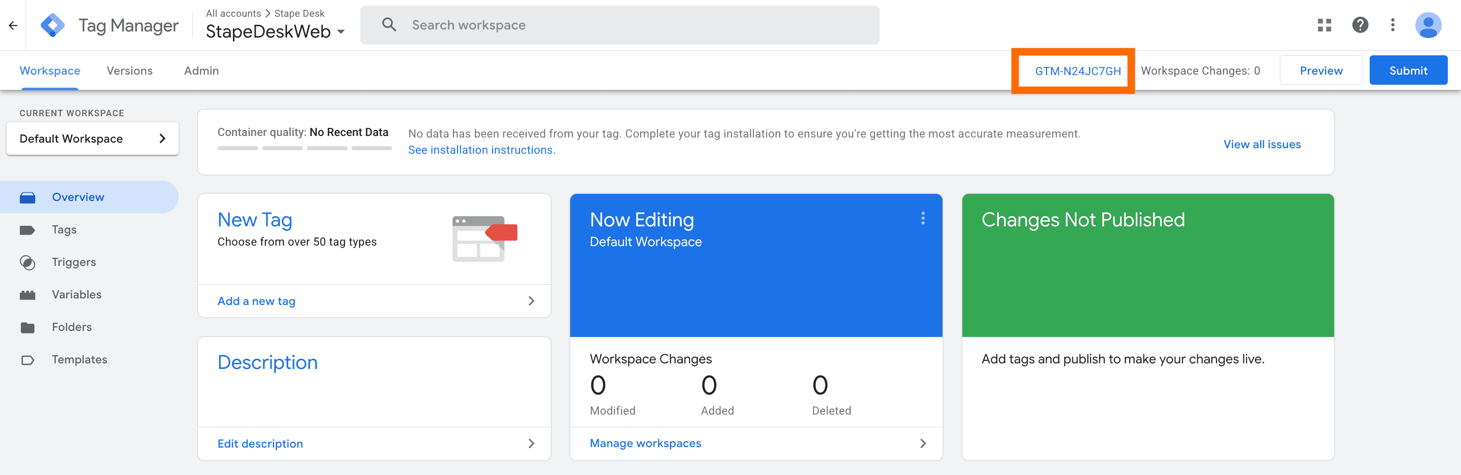
Task: Click the Triggers sidebar icon
Action: pyautogui.click(x=27, y=263)
